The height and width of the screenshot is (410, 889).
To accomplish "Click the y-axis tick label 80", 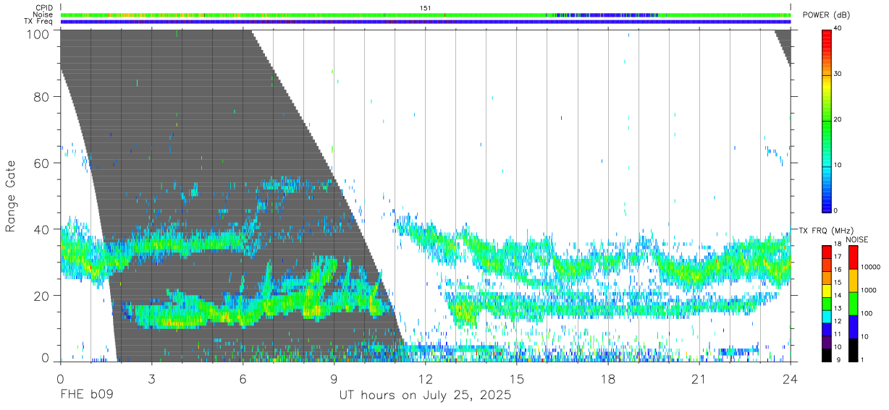I will pyautogui.click(x=41, y=96).
